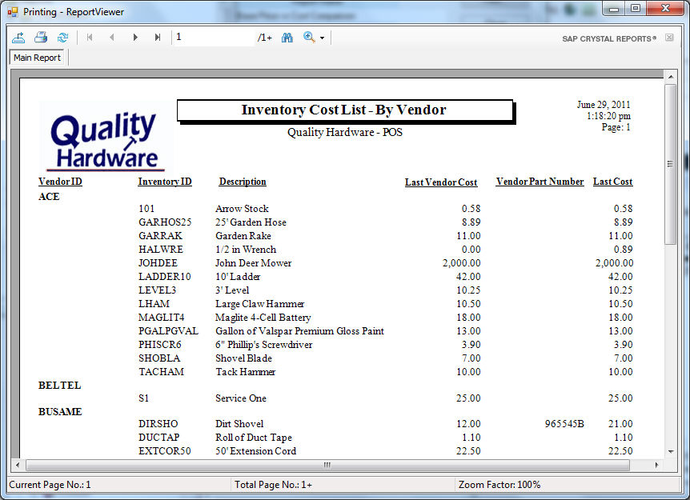Go to the previous page
Screen dimensions: 690x500
(x=112, y=38)
